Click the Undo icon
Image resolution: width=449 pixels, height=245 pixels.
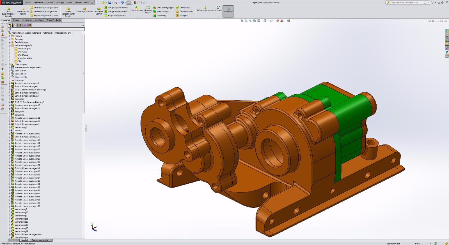coord(122,3)
